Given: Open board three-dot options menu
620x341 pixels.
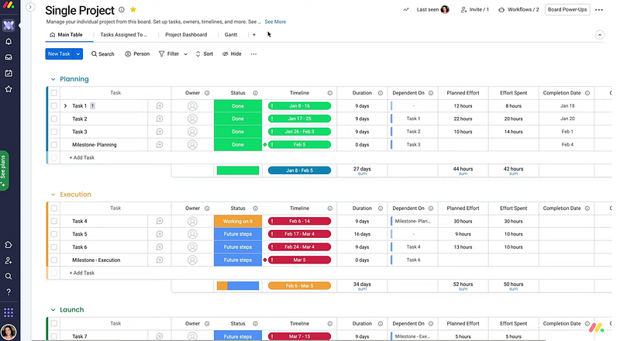Looking at the screenshot, I should pyautogui.click(x=599, y=10).
